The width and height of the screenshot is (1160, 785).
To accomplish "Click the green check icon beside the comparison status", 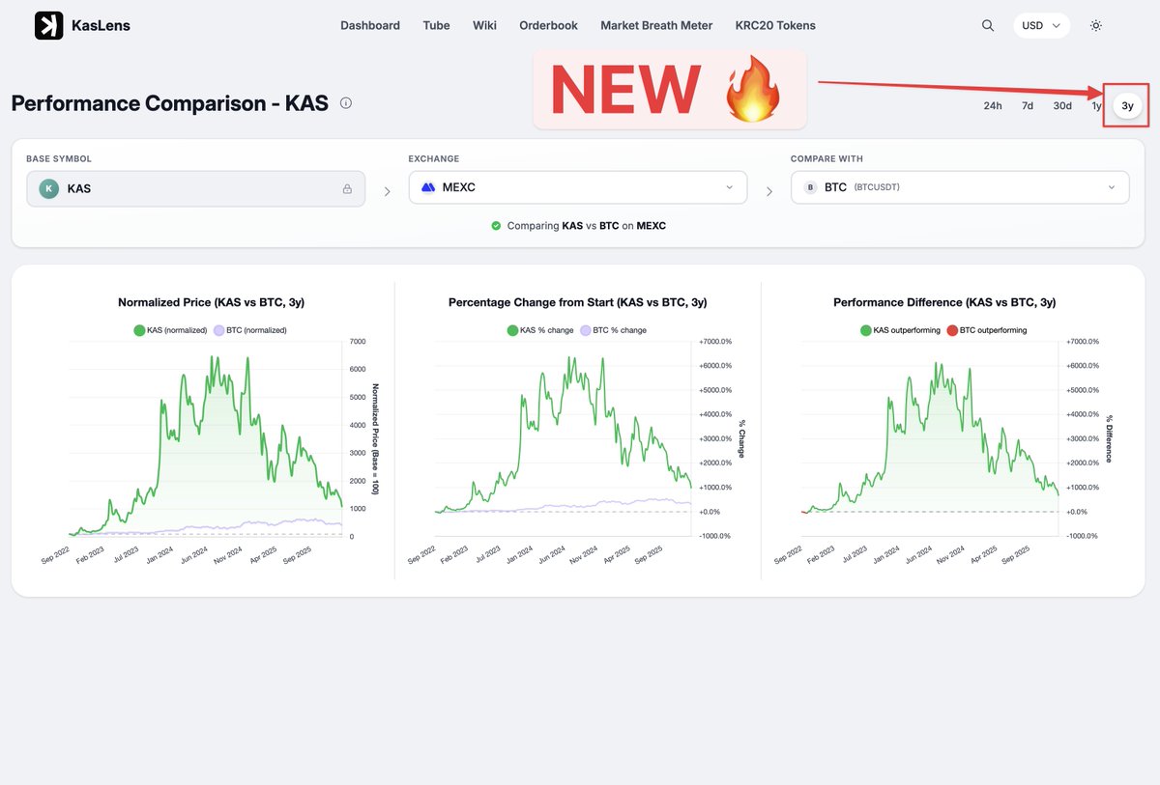I will pos(497,225).
